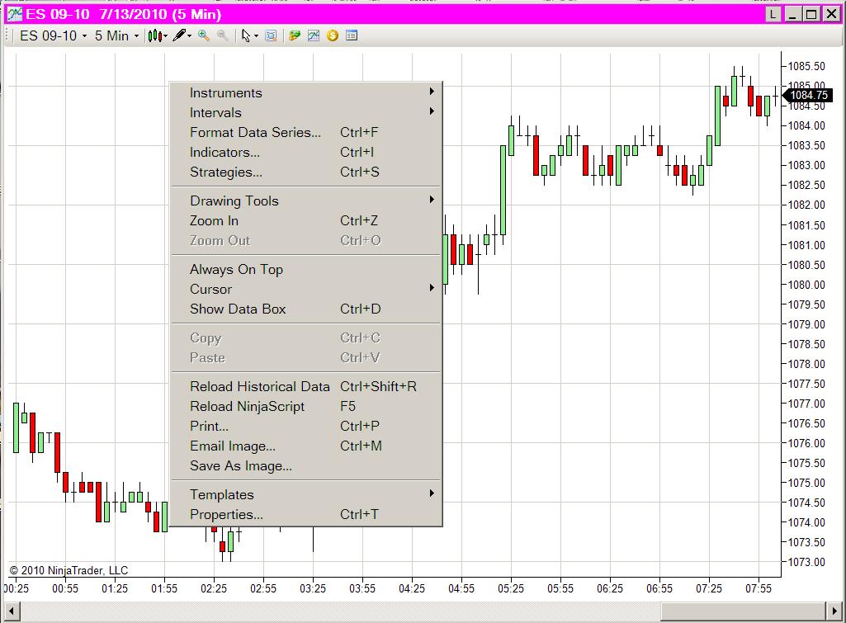846x623 pixels.
Task: Click the zoom frame toolbar icon
Action: pos(271,36)
